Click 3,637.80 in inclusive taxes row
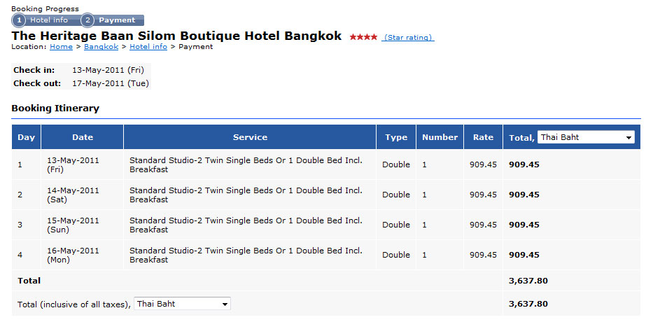 click(x=528, y=304)
